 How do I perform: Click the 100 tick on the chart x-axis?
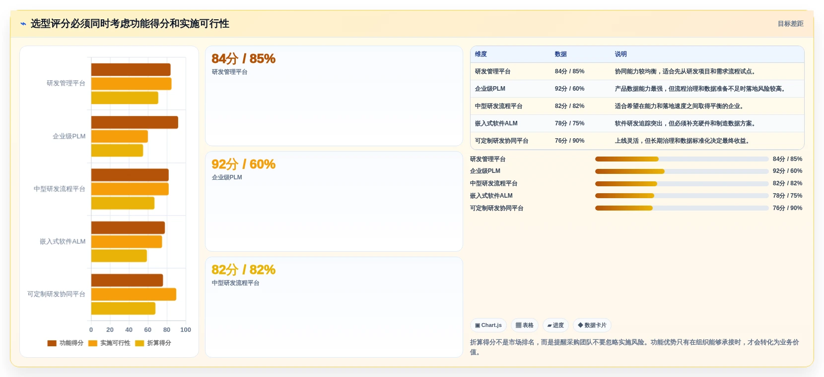point(186,330)
